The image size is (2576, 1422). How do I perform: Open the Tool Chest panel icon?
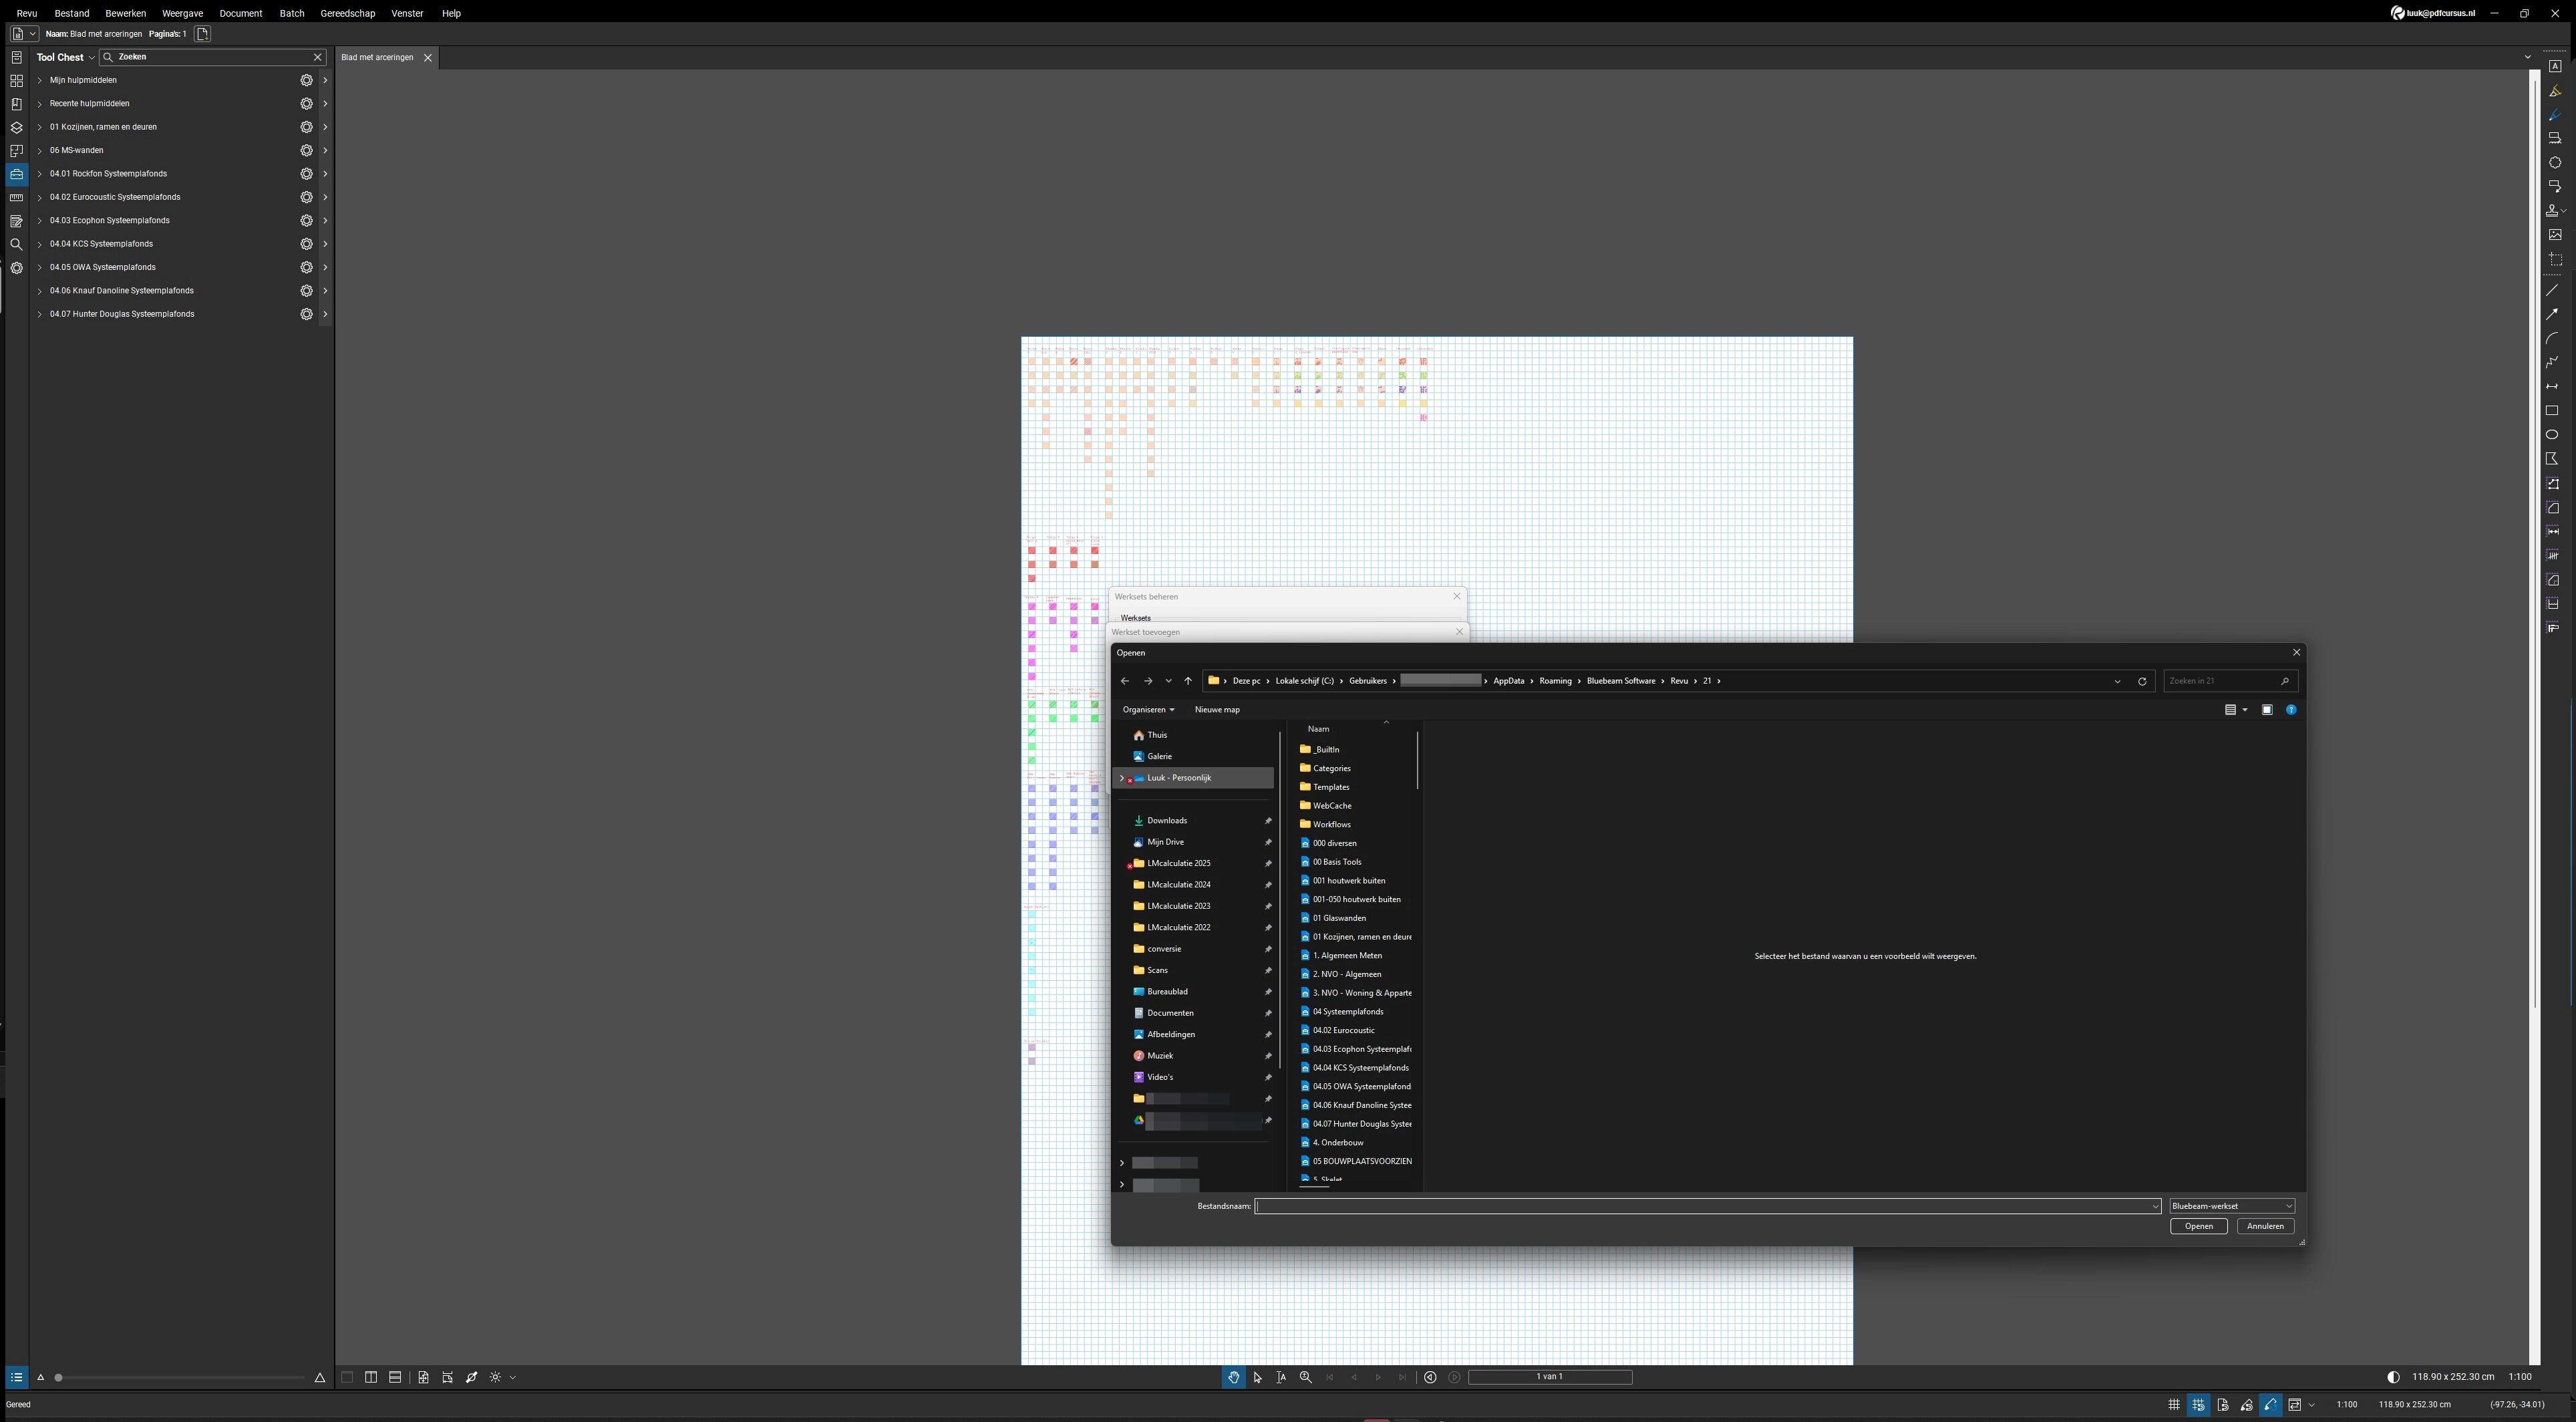[16, 174]
